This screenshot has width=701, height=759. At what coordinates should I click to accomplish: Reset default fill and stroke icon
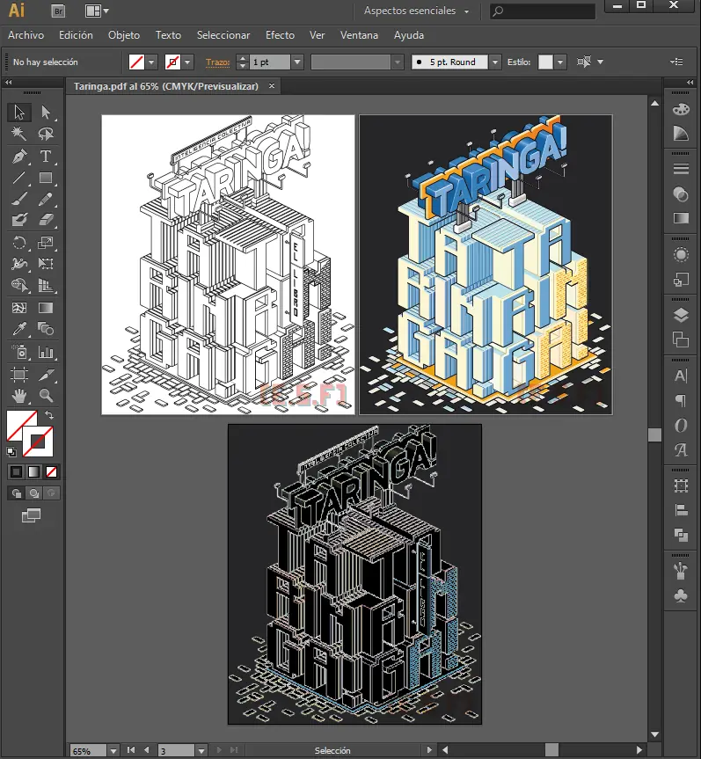[11, 452]
